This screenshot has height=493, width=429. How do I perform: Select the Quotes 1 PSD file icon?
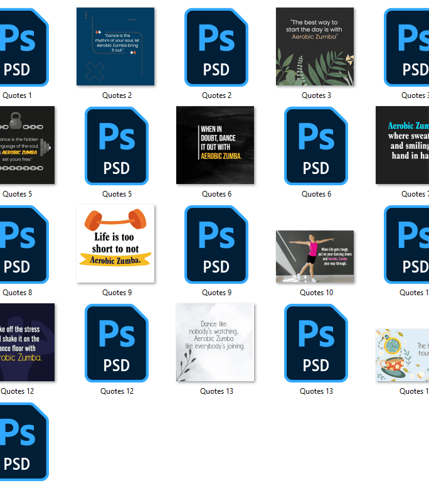[24, 47]
